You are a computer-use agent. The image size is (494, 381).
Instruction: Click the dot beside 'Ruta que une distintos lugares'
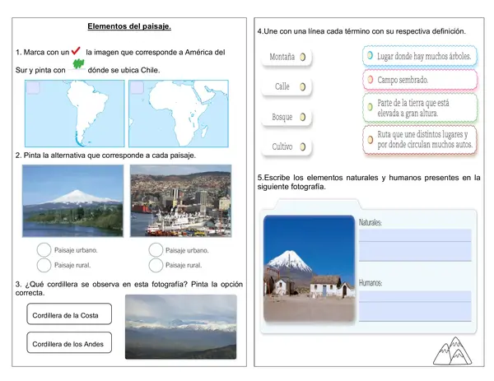[370, 139]
